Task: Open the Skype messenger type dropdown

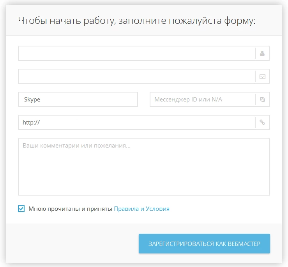Action: 78,100
